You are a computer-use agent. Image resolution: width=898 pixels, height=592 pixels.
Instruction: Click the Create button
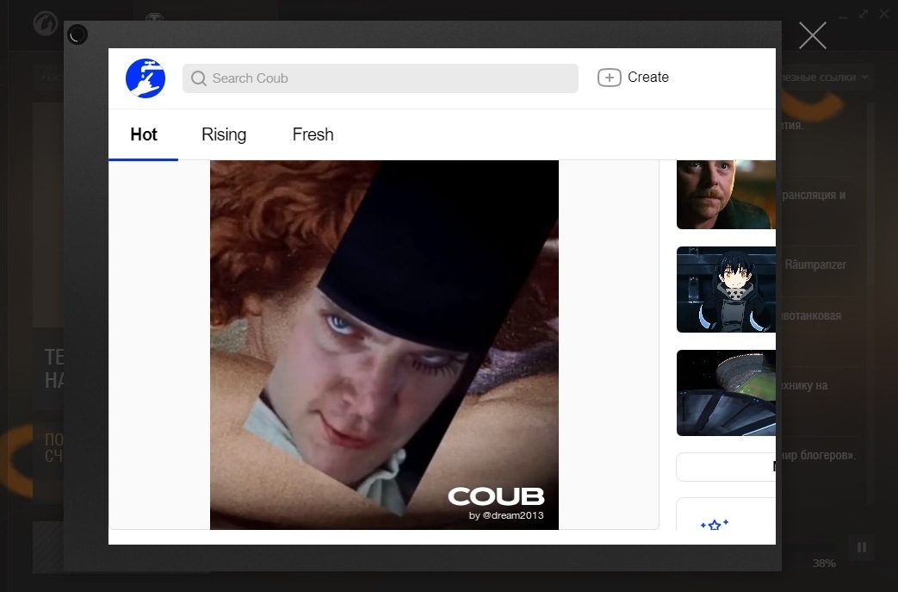pos(633,78)
